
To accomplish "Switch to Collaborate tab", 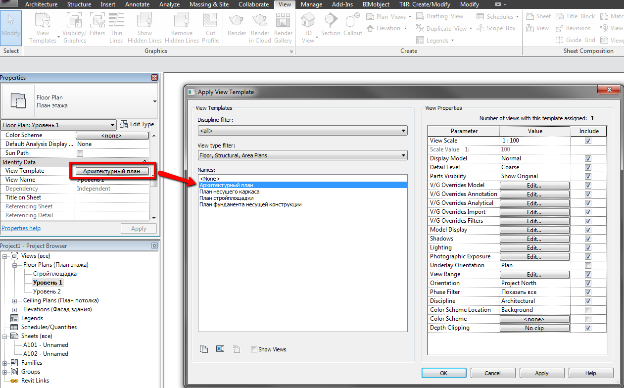I will point(254,4).
